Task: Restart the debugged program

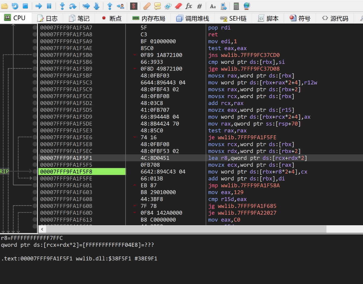Action: click(x=15, y=6)
